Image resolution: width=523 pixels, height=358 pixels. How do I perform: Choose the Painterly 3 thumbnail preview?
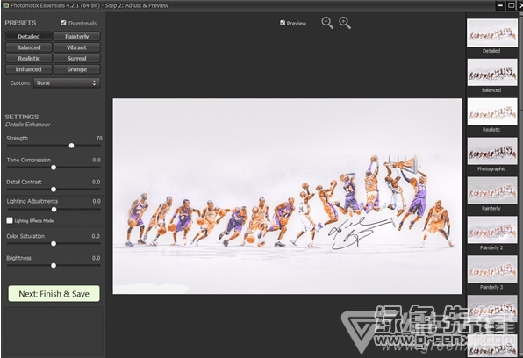point(492,268)
